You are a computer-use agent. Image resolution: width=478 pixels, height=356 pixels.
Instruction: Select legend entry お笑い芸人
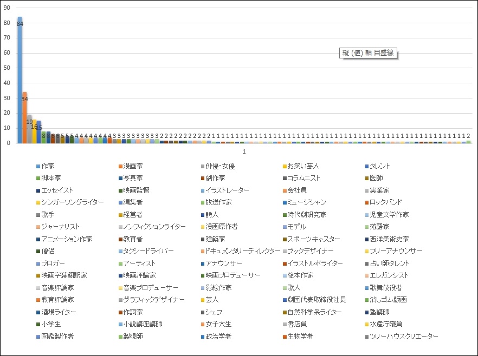(x=301, y=166)
